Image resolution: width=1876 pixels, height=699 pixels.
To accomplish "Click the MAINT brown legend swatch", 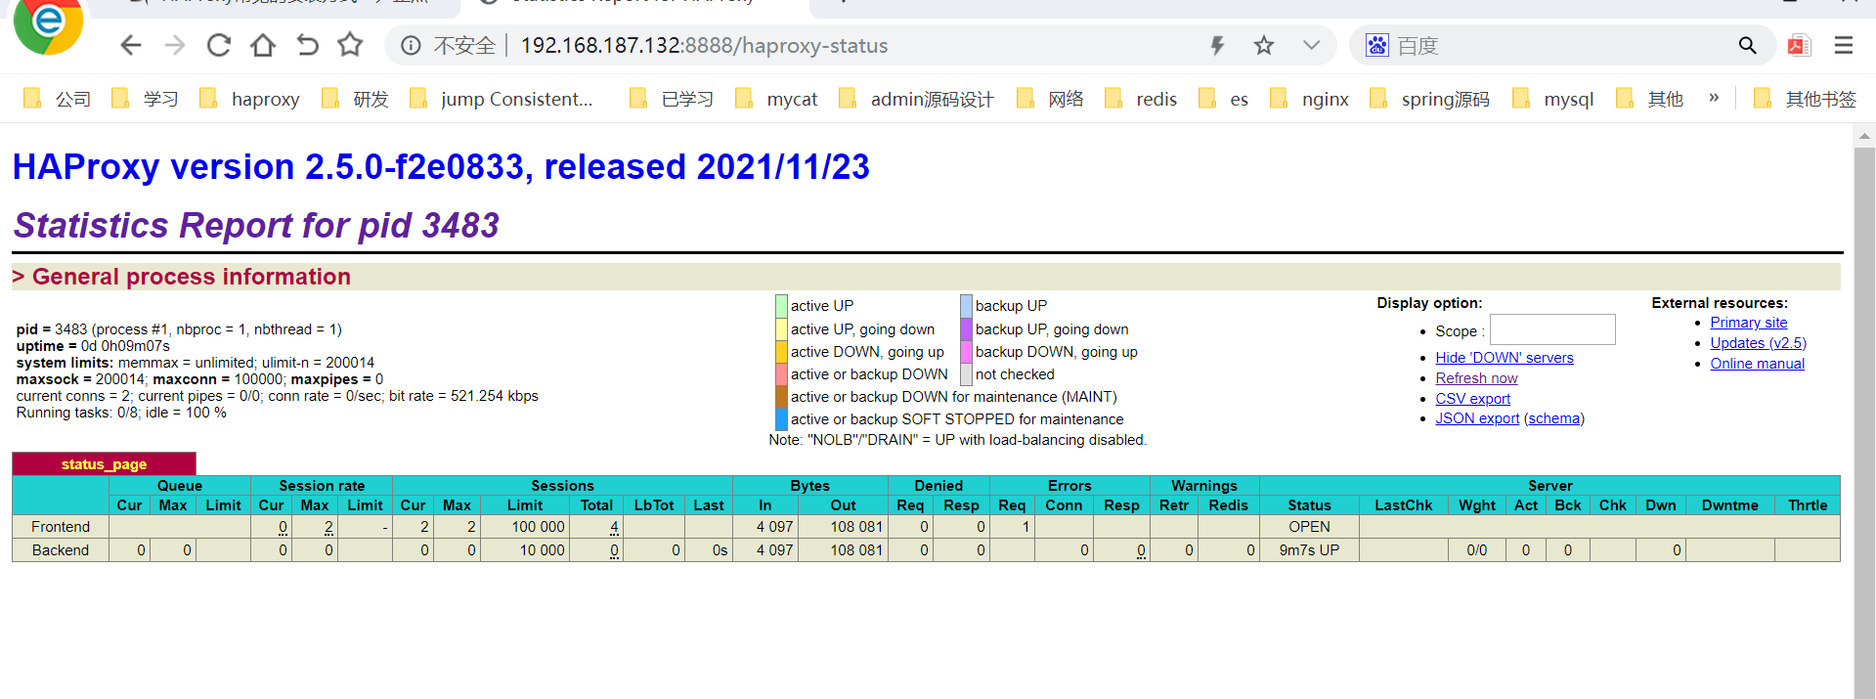I will click(781, 397).
